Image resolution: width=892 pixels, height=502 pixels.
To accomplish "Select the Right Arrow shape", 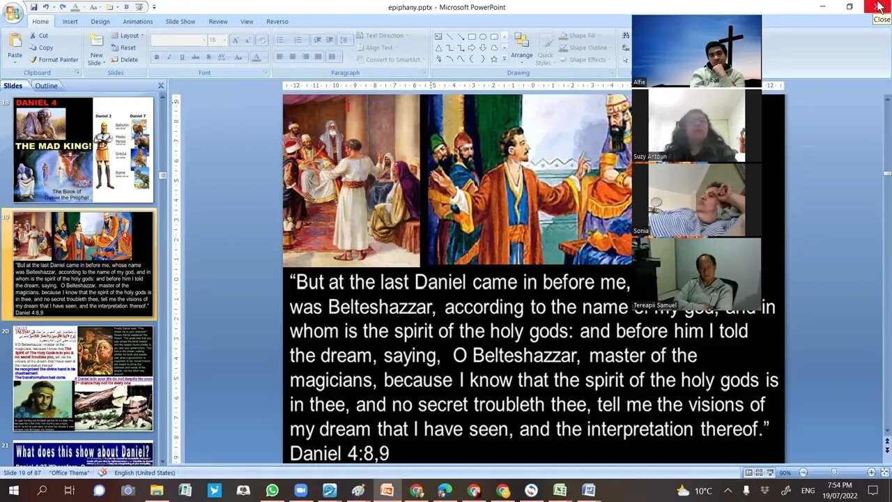I will (472, 47).
